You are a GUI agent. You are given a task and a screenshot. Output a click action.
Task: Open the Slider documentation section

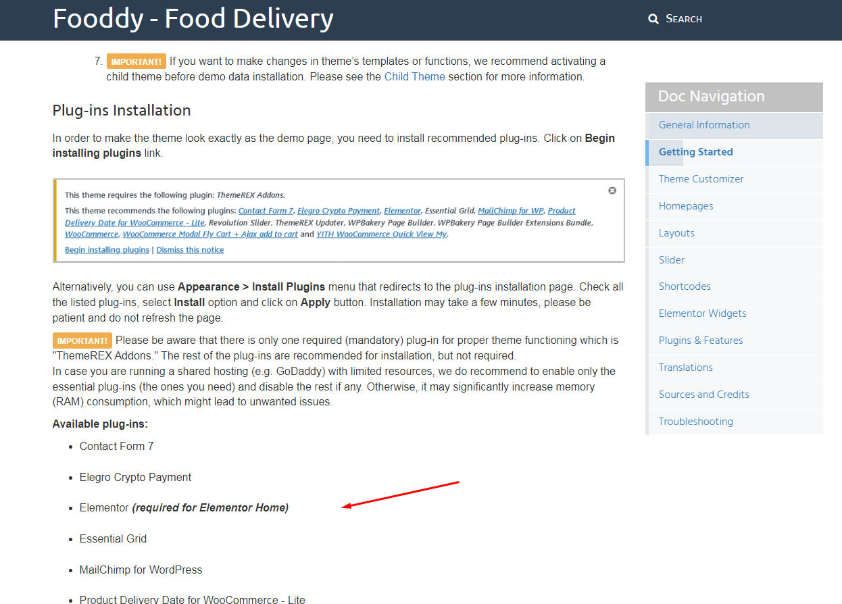click(734, 260)
